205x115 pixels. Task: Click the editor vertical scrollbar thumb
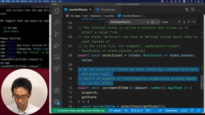[202, 82]
